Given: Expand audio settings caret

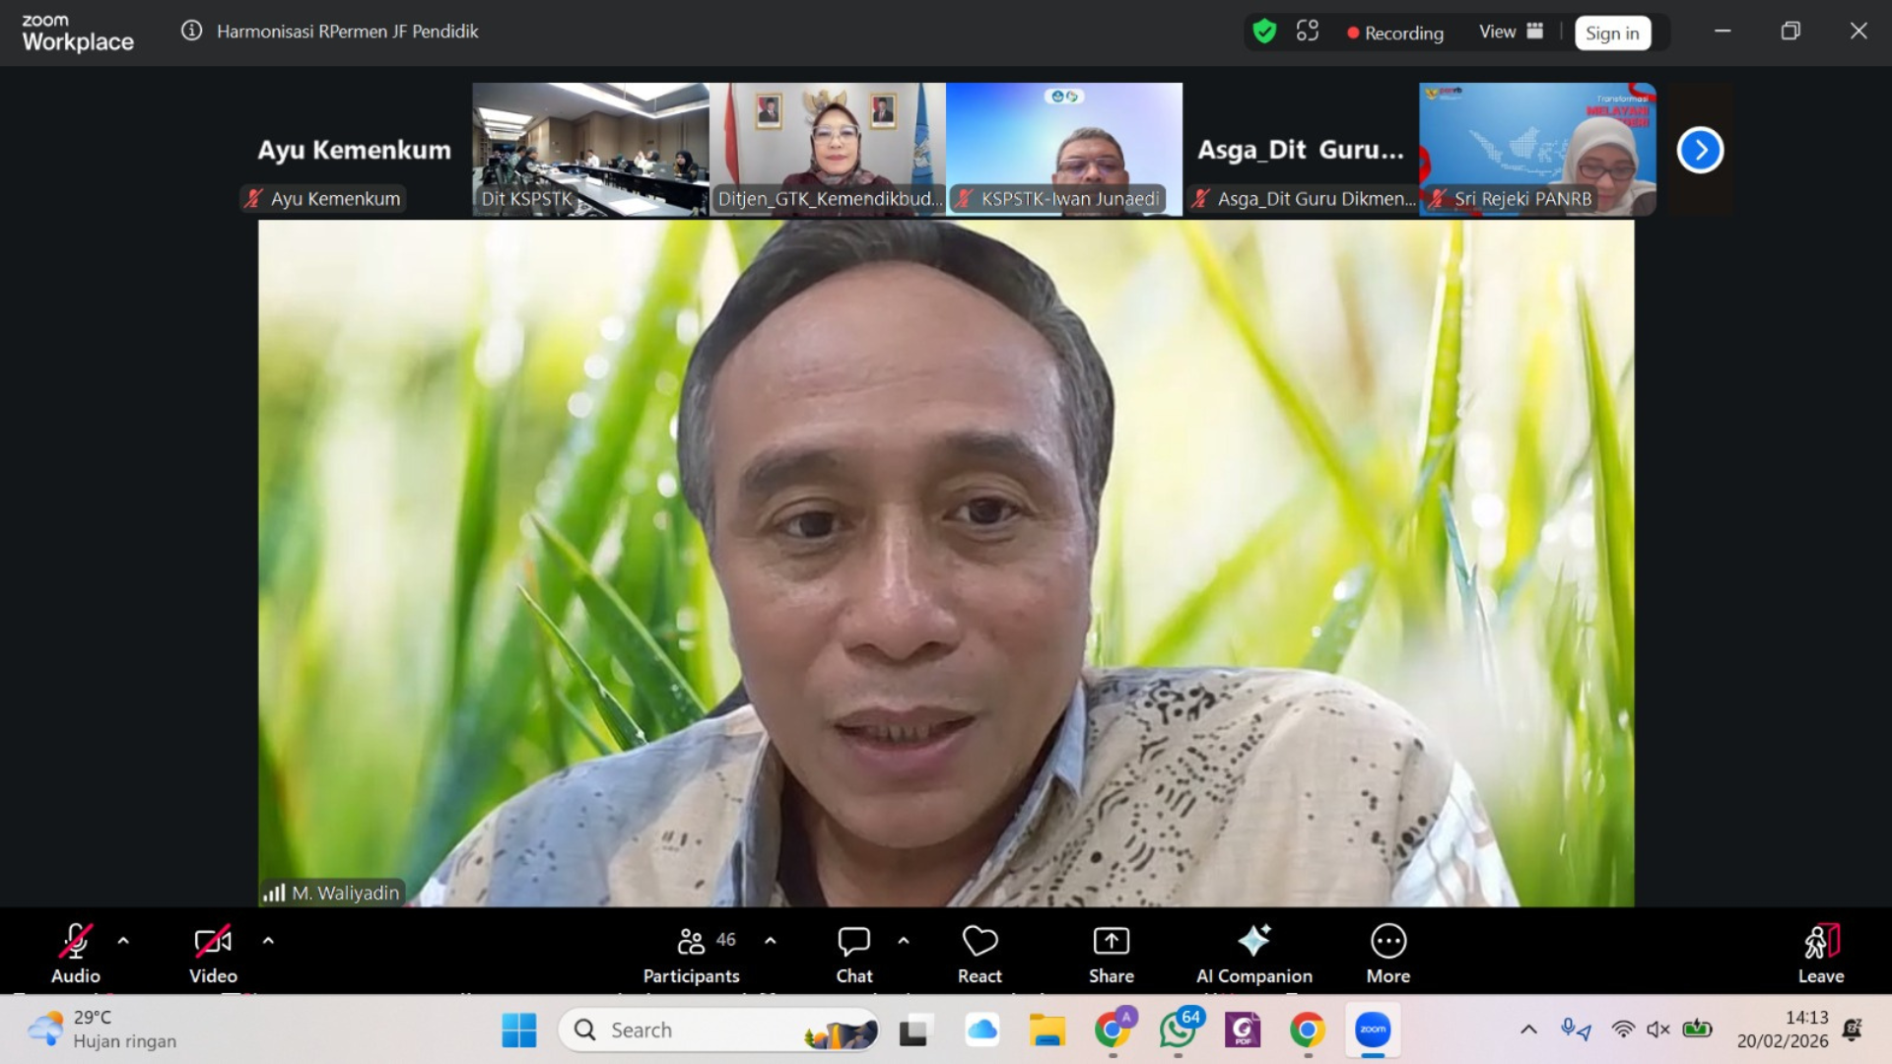Looking at the screenshot, I should click(x=123, y=941).
